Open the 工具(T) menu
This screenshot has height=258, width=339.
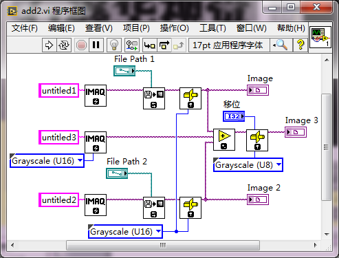click(x=212, y=28)
